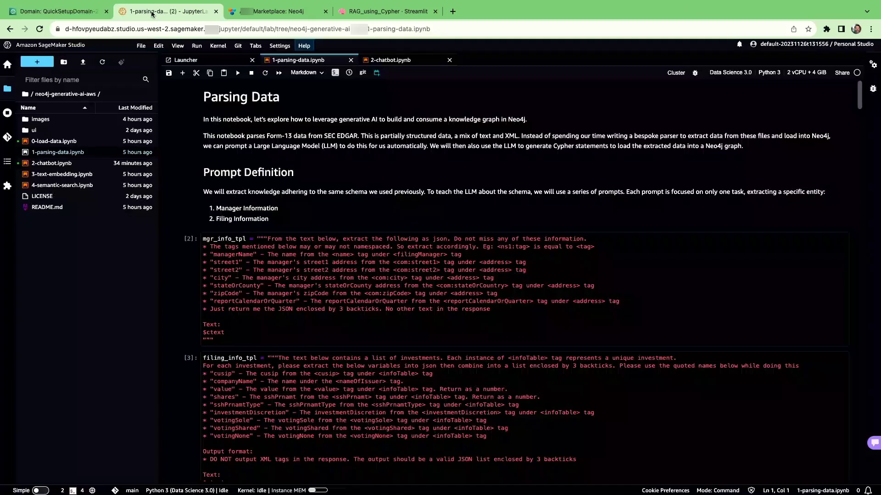Switch to the 2-chatbot.ipynb tab
This screenshot has width=881, height=495.
point(390,60)
